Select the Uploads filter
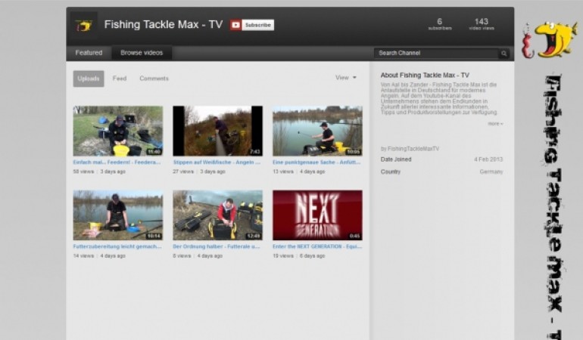 coord(88,79)
